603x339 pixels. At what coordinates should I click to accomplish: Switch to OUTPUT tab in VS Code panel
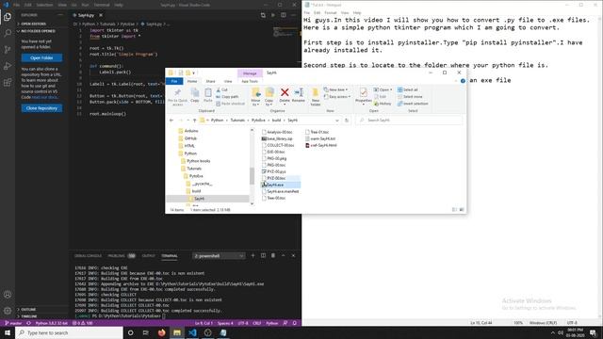tap(149, 255)
